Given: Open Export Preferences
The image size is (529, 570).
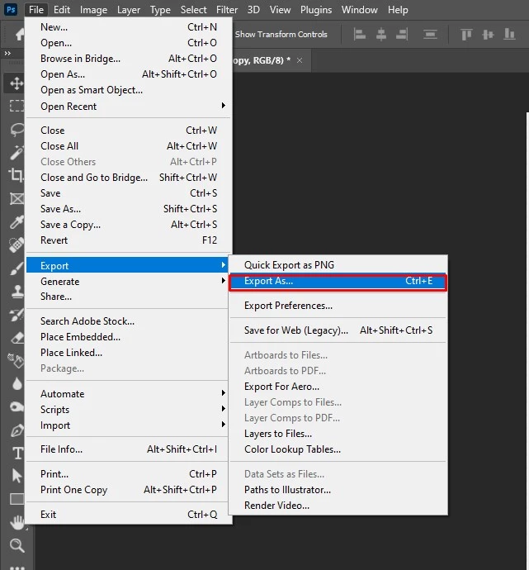Looking at the screenshot, I should (x=338, y=306).
